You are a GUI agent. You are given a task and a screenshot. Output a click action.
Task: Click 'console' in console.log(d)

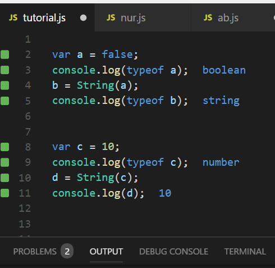(74, 193)
